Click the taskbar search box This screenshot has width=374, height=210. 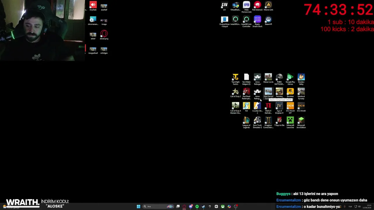pyautogui.click(x=158, y=206)
